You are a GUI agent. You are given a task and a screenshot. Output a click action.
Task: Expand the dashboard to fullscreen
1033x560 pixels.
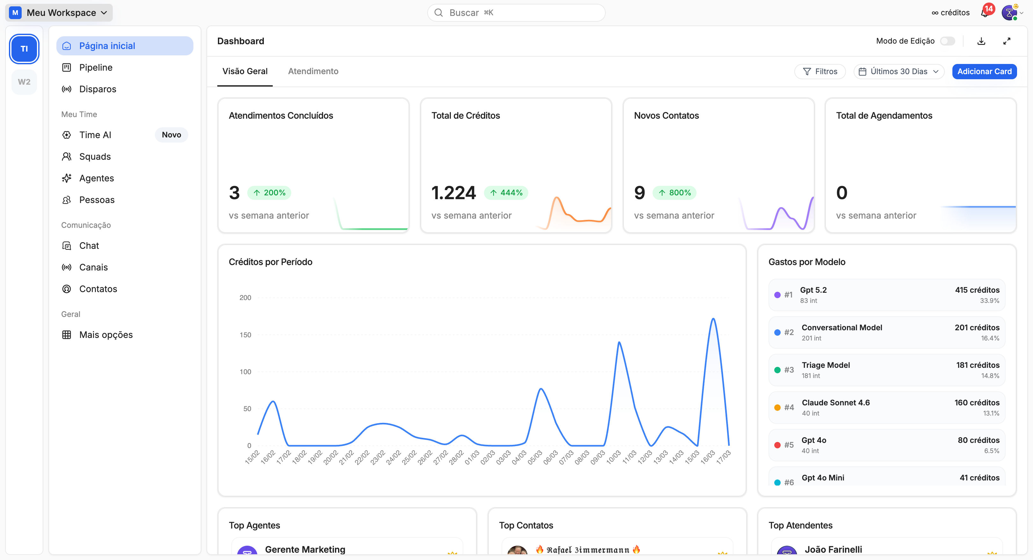1007,41
